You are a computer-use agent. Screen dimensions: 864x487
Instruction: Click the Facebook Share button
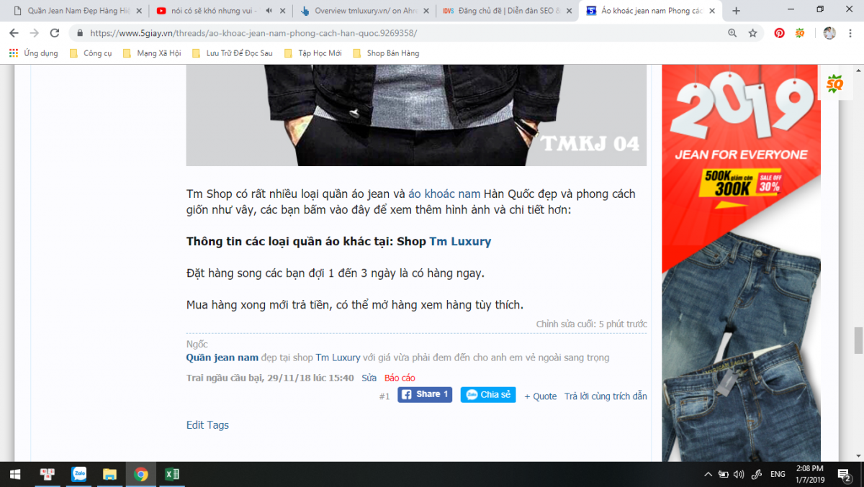(425, 394)
